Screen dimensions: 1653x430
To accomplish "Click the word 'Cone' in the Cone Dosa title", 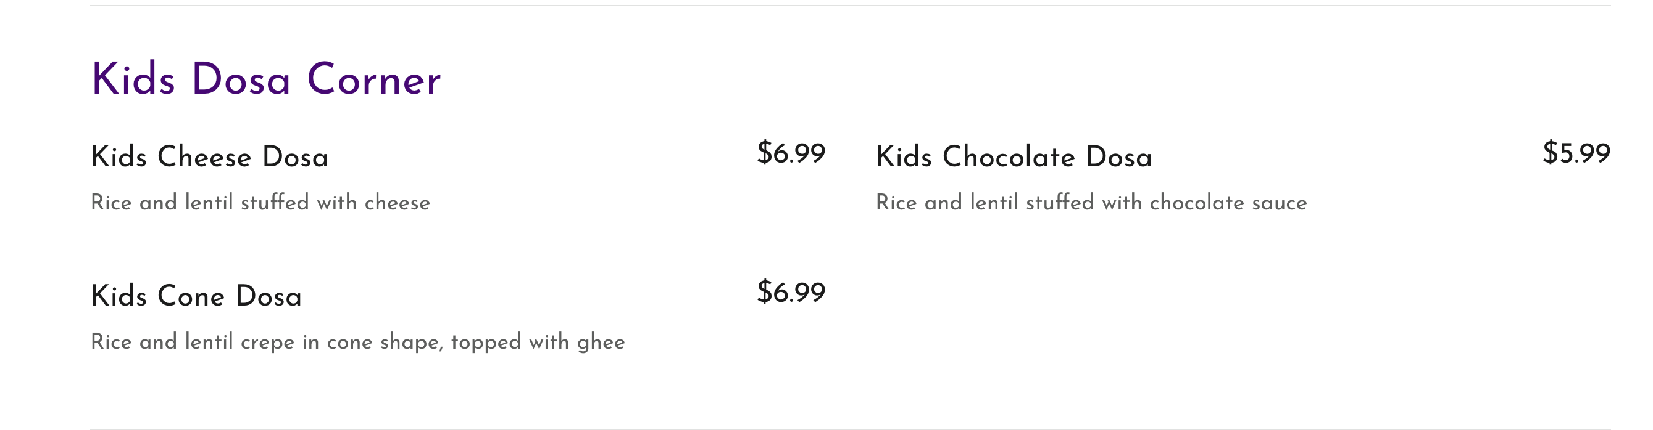I will (191, 296).
